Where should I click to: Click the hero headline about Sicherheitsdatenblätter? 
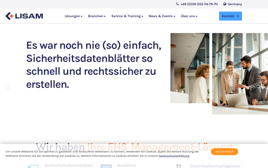[94, 65]
